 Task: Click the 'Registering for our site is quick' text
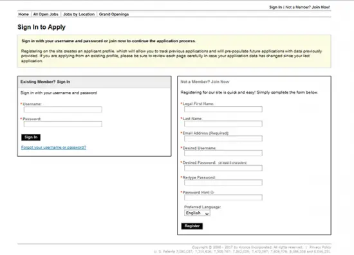point(249,92)
